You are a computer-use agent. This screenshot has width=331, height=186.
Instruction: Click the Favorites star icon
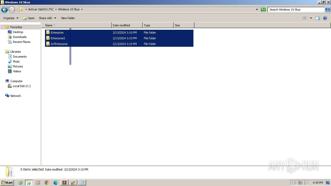tap(7, 27)
